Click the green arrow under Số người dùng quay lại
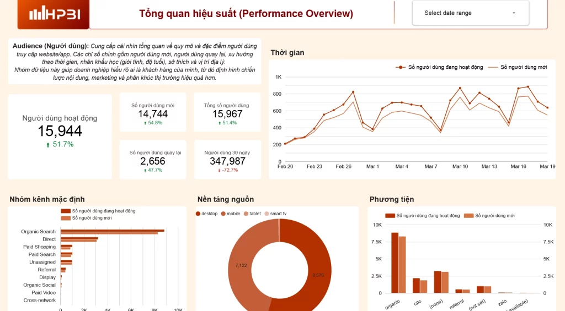565x311 pixels. [145, 170]
